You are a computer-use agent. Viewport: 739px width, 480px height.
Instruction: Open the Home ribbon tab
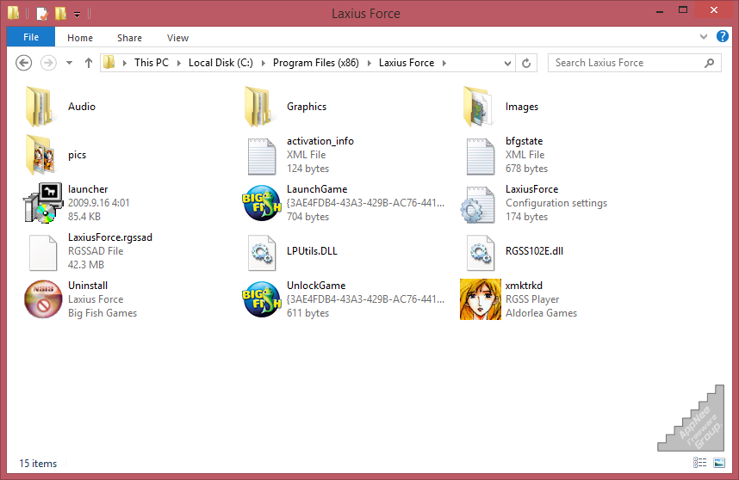pyautogui.click(x=80, y=38)
